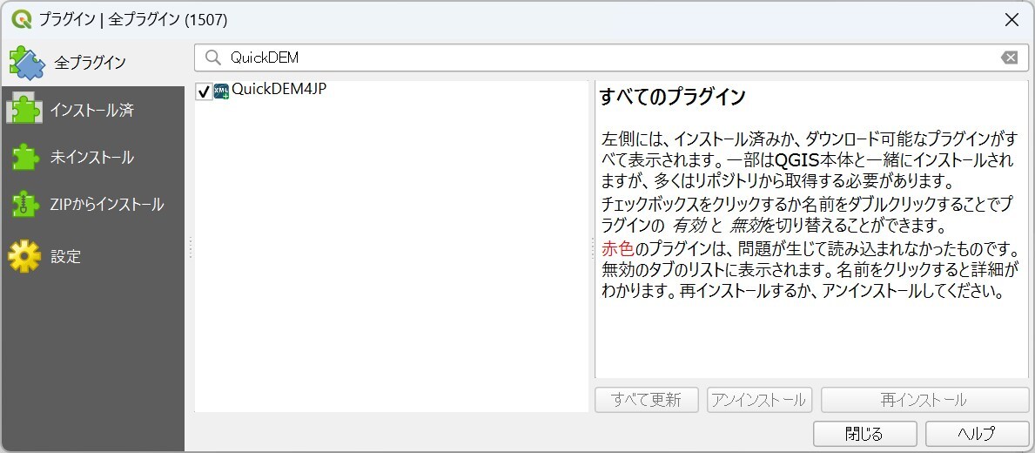The image size is (1035, 453).
Task: Click the すべて更新 button
Action: [x=646, y=400]
